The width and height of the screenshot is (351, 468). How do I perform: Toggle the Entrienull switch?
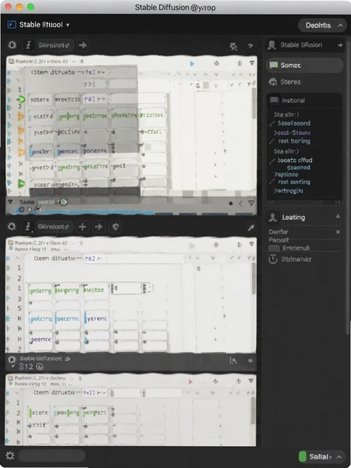(x=274, y=248)
